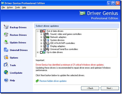
Task: Open Restore hidden driver updates link
Action: click(53, 81)
